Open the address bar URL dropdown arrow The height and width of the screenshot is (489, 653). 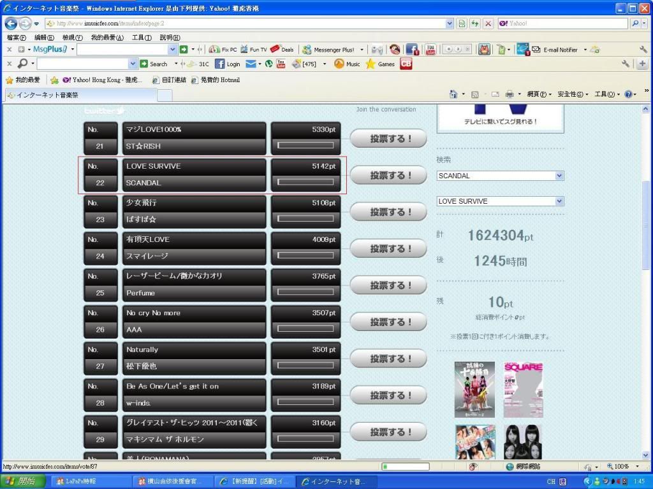450,24
